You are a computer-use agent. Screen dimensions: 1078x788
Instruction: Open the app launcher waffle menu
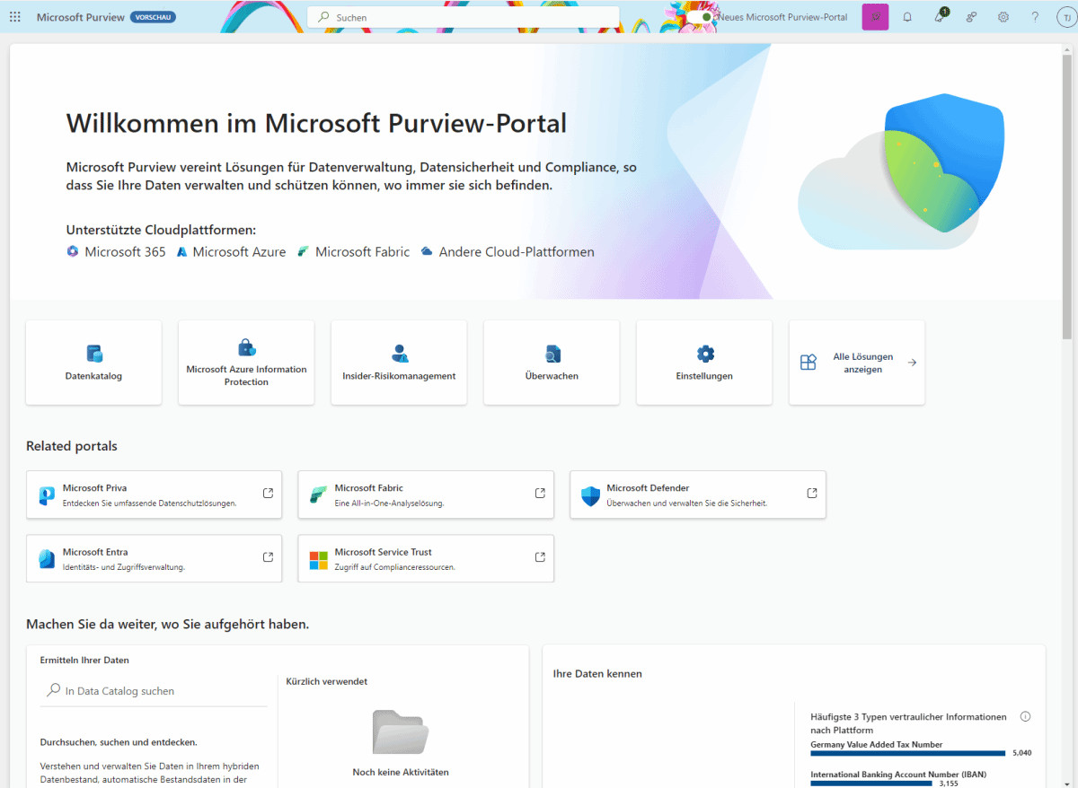[15, 16]
